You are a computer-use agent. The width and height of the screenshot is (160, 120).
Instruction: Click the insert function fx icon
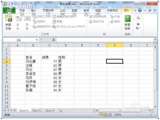[53, 40]
